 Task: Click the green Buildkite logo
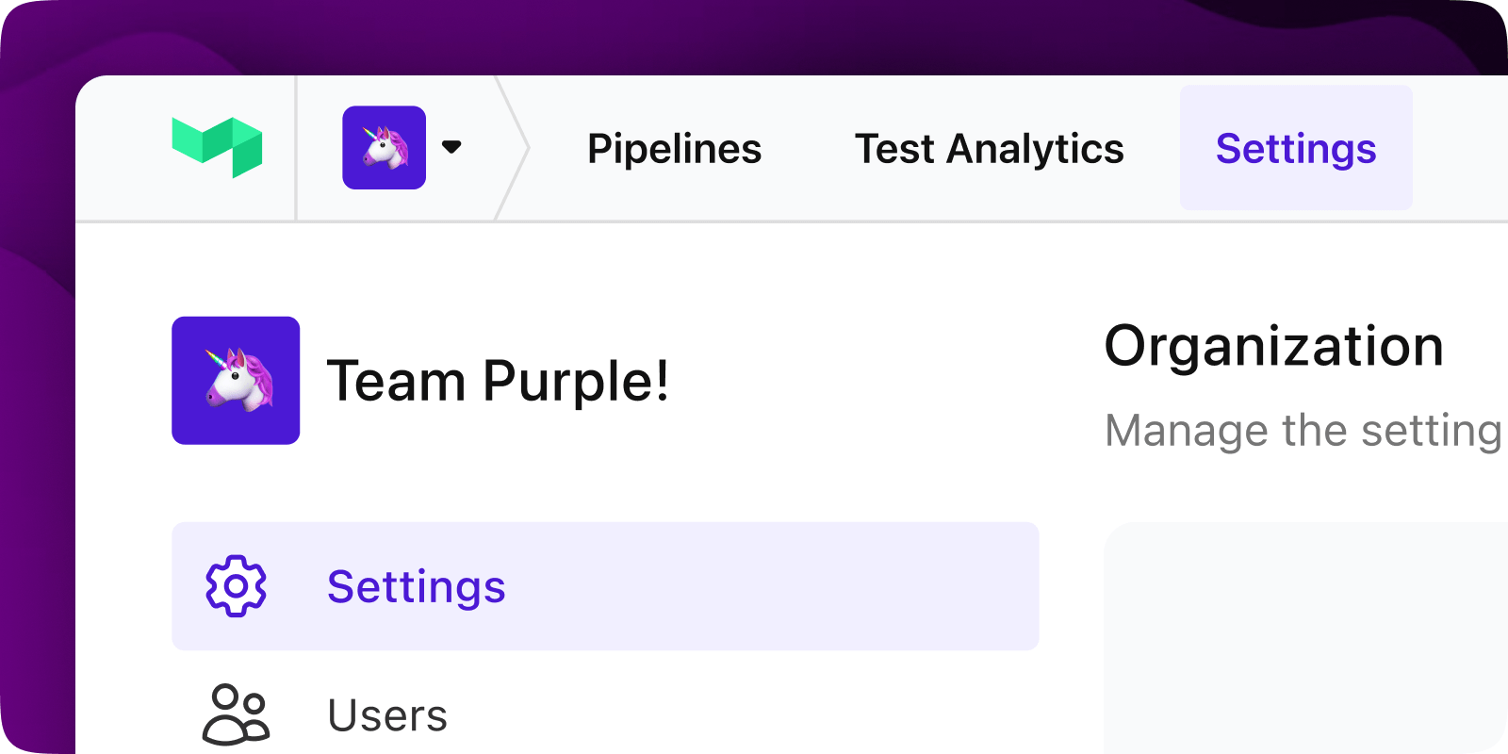coord(218,146)
